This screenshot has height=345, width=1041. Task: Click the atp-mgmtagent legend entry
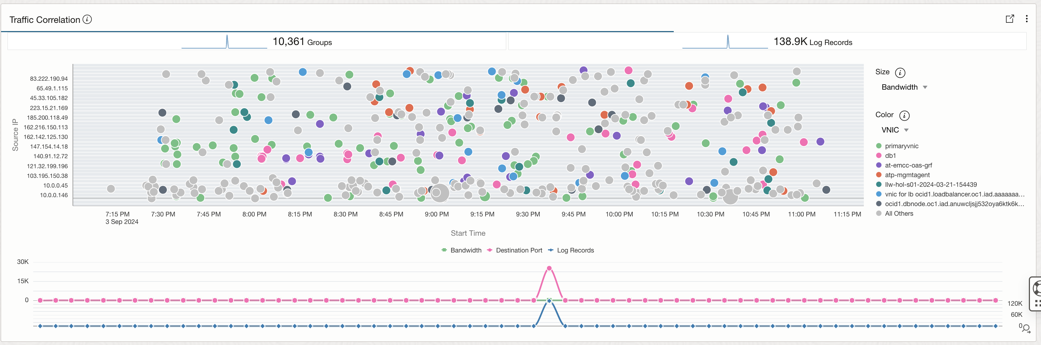tap(907, 175)
